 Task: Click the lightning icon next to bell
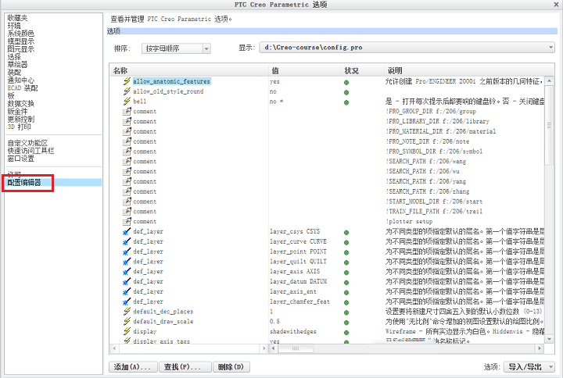[x=127, y=101]
